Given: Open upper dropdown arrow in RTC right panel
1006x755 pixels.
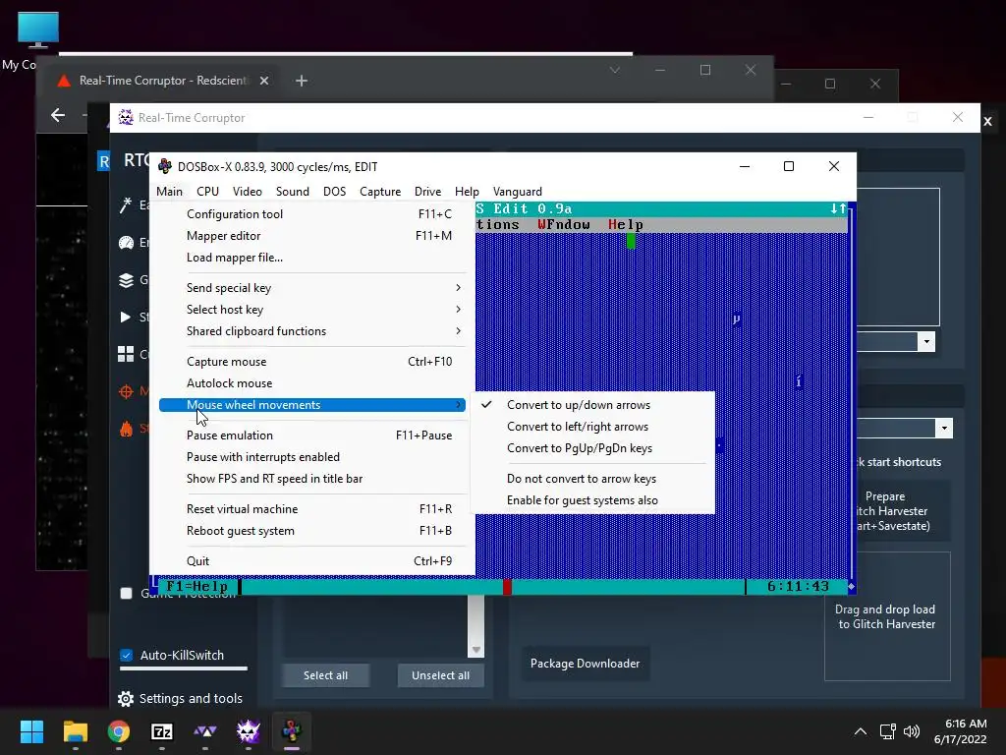Looking at the screenshot, I should pos(926,341).
